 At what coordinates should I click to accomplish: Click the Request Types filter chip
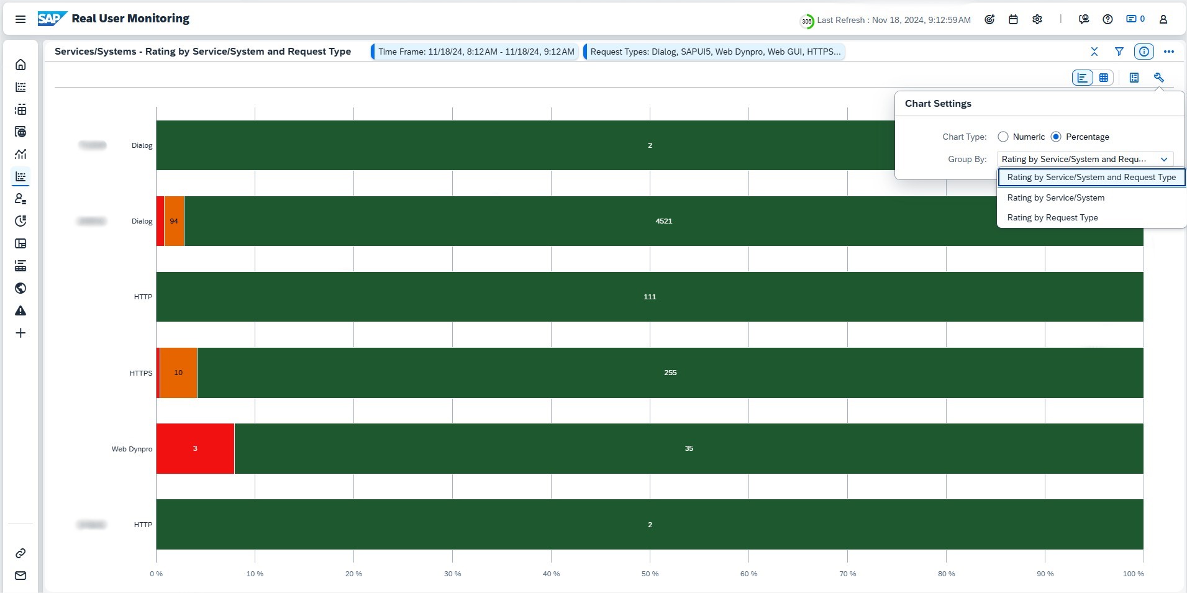click(x=715, y=52)
